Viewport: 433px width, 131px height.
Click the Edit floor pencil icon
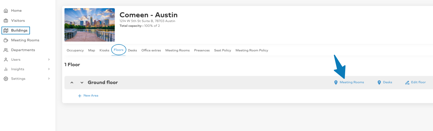pyautogui.click(x=407, y=83)
